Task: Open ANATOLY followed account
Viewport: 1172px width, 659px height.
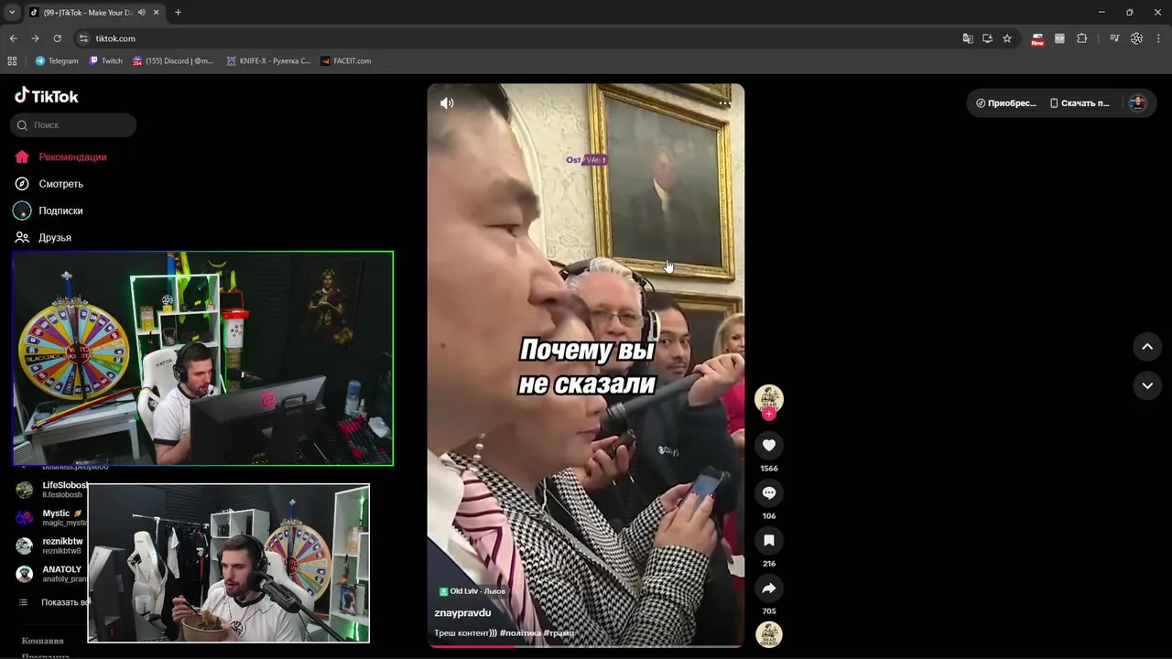Action: (51, 574)
